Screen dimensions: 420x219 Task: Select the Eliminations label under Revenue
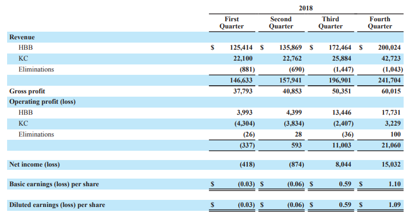tap(36, 69)
